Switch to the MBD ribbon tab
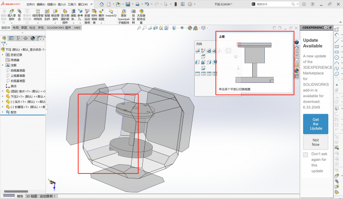343x199 pixels. pos(77,28)
